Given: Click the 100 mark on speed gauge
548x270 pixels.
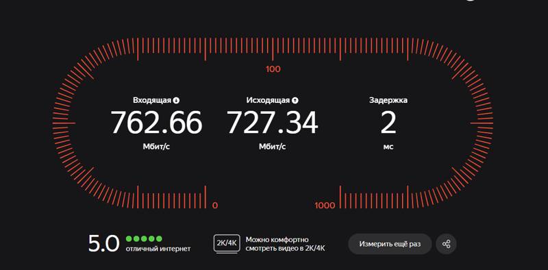Looking at the screenshot, I should click(x=273, y=69).
